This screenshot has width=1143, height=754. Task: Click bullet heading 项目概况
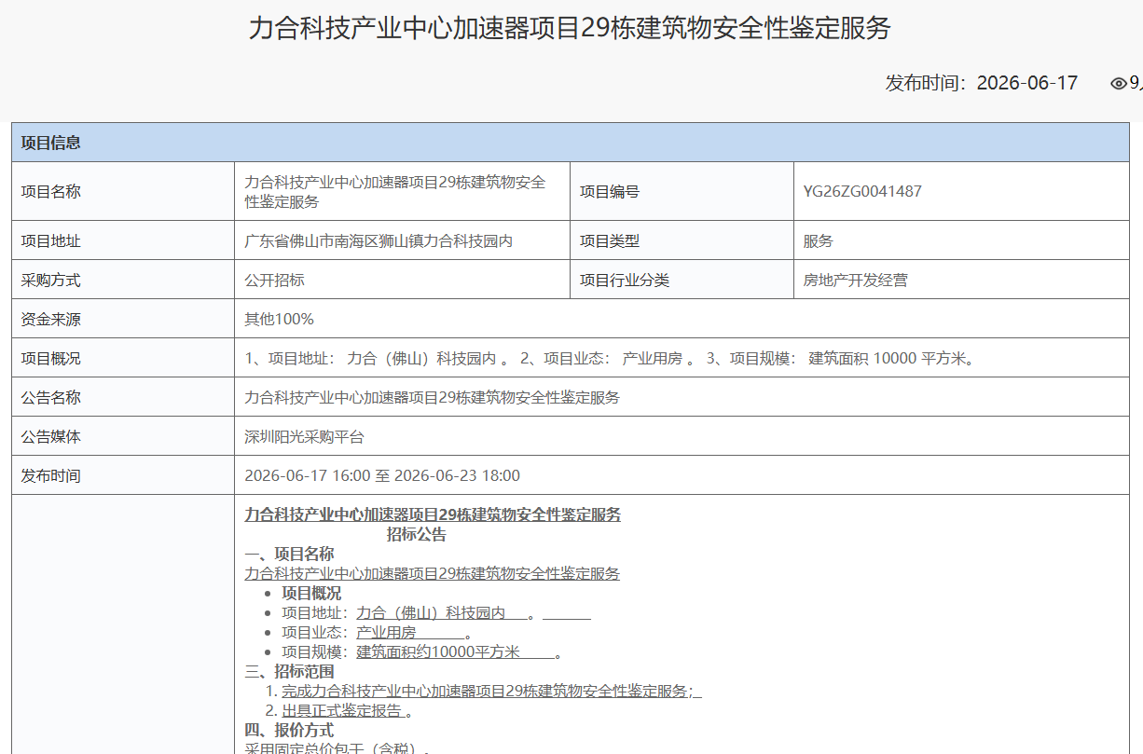pyautogui.click(x=311, y=594)
